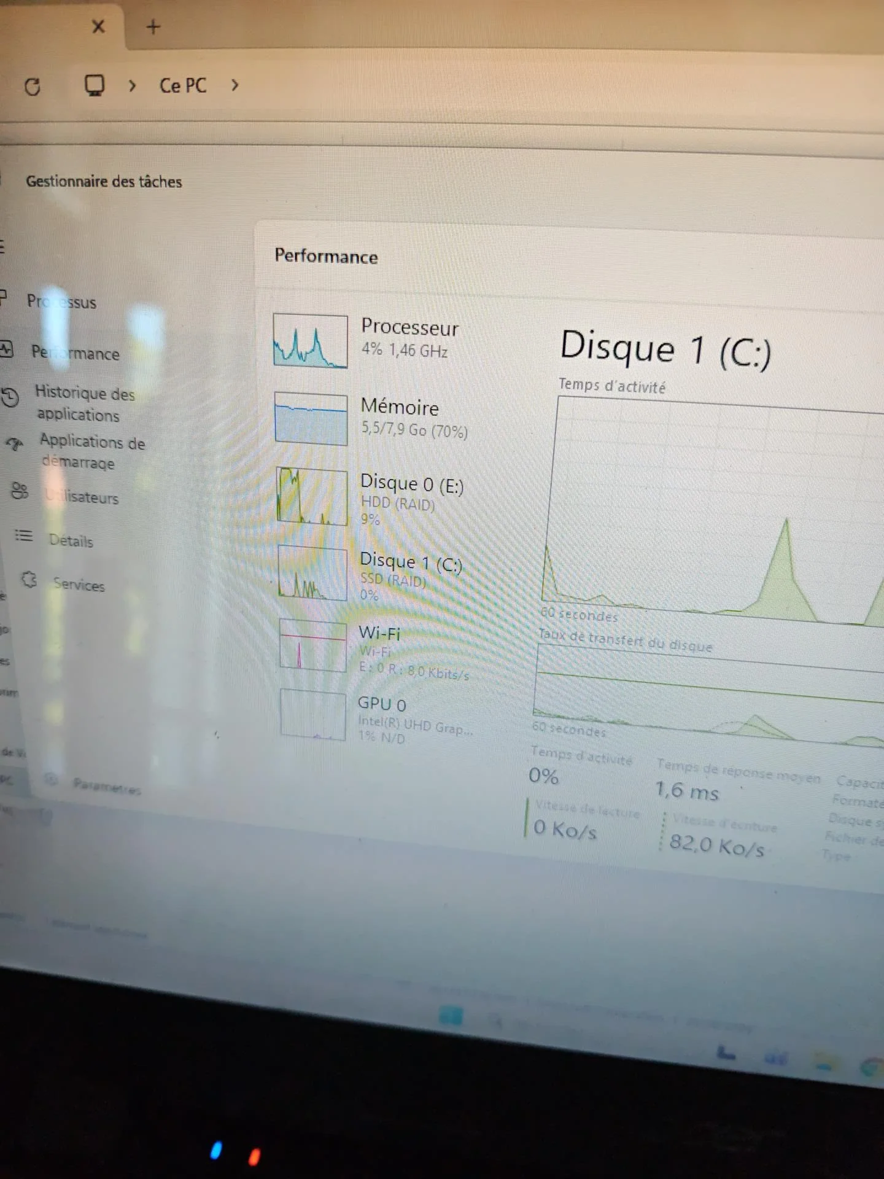The image size is (884, 1179).
Task: Click the 0 Ko/s read speed value
Action: pyautogui.click(x=565, y=829)
